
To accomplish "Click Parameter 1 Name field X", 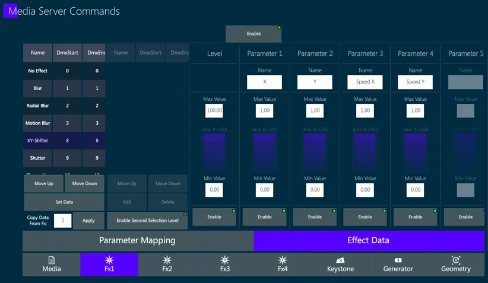I will [265, 82].
